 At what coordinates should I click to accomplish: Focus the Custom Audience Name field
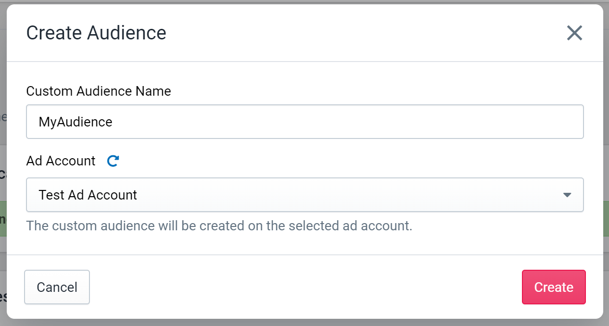305,122
